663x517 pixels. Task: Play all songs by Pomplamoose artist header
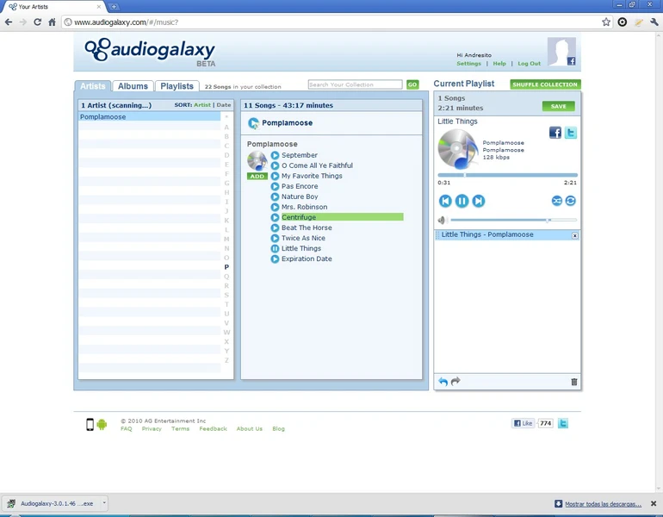tap(253, 123)
